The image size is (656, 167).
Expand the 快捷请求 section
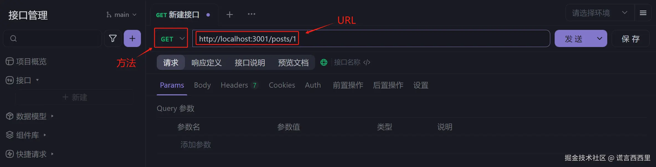30,154
